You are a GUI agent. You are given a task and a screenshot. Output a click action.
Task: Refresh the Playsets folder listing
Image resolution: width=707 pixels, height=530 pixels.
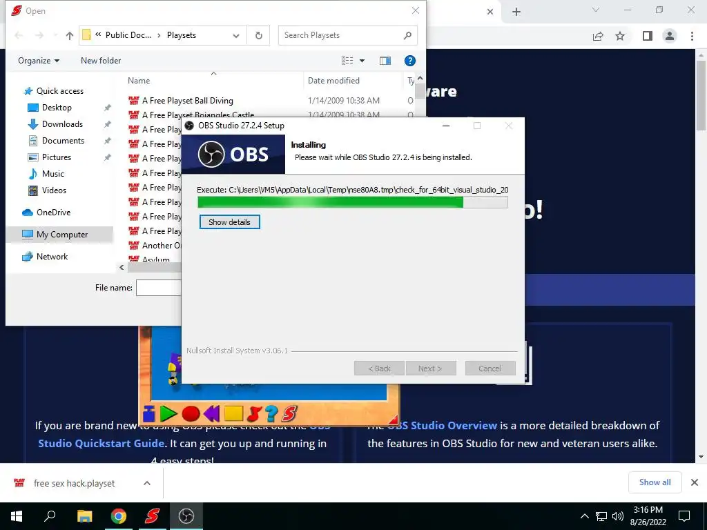[258, 35]
